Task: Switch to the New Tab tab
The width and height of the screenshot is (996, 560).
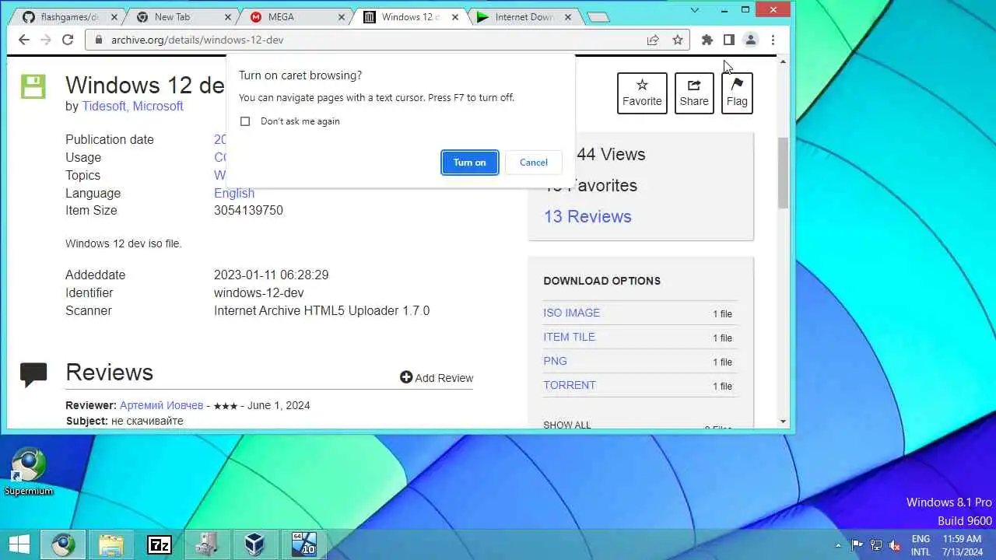Action: click(184, 17)
